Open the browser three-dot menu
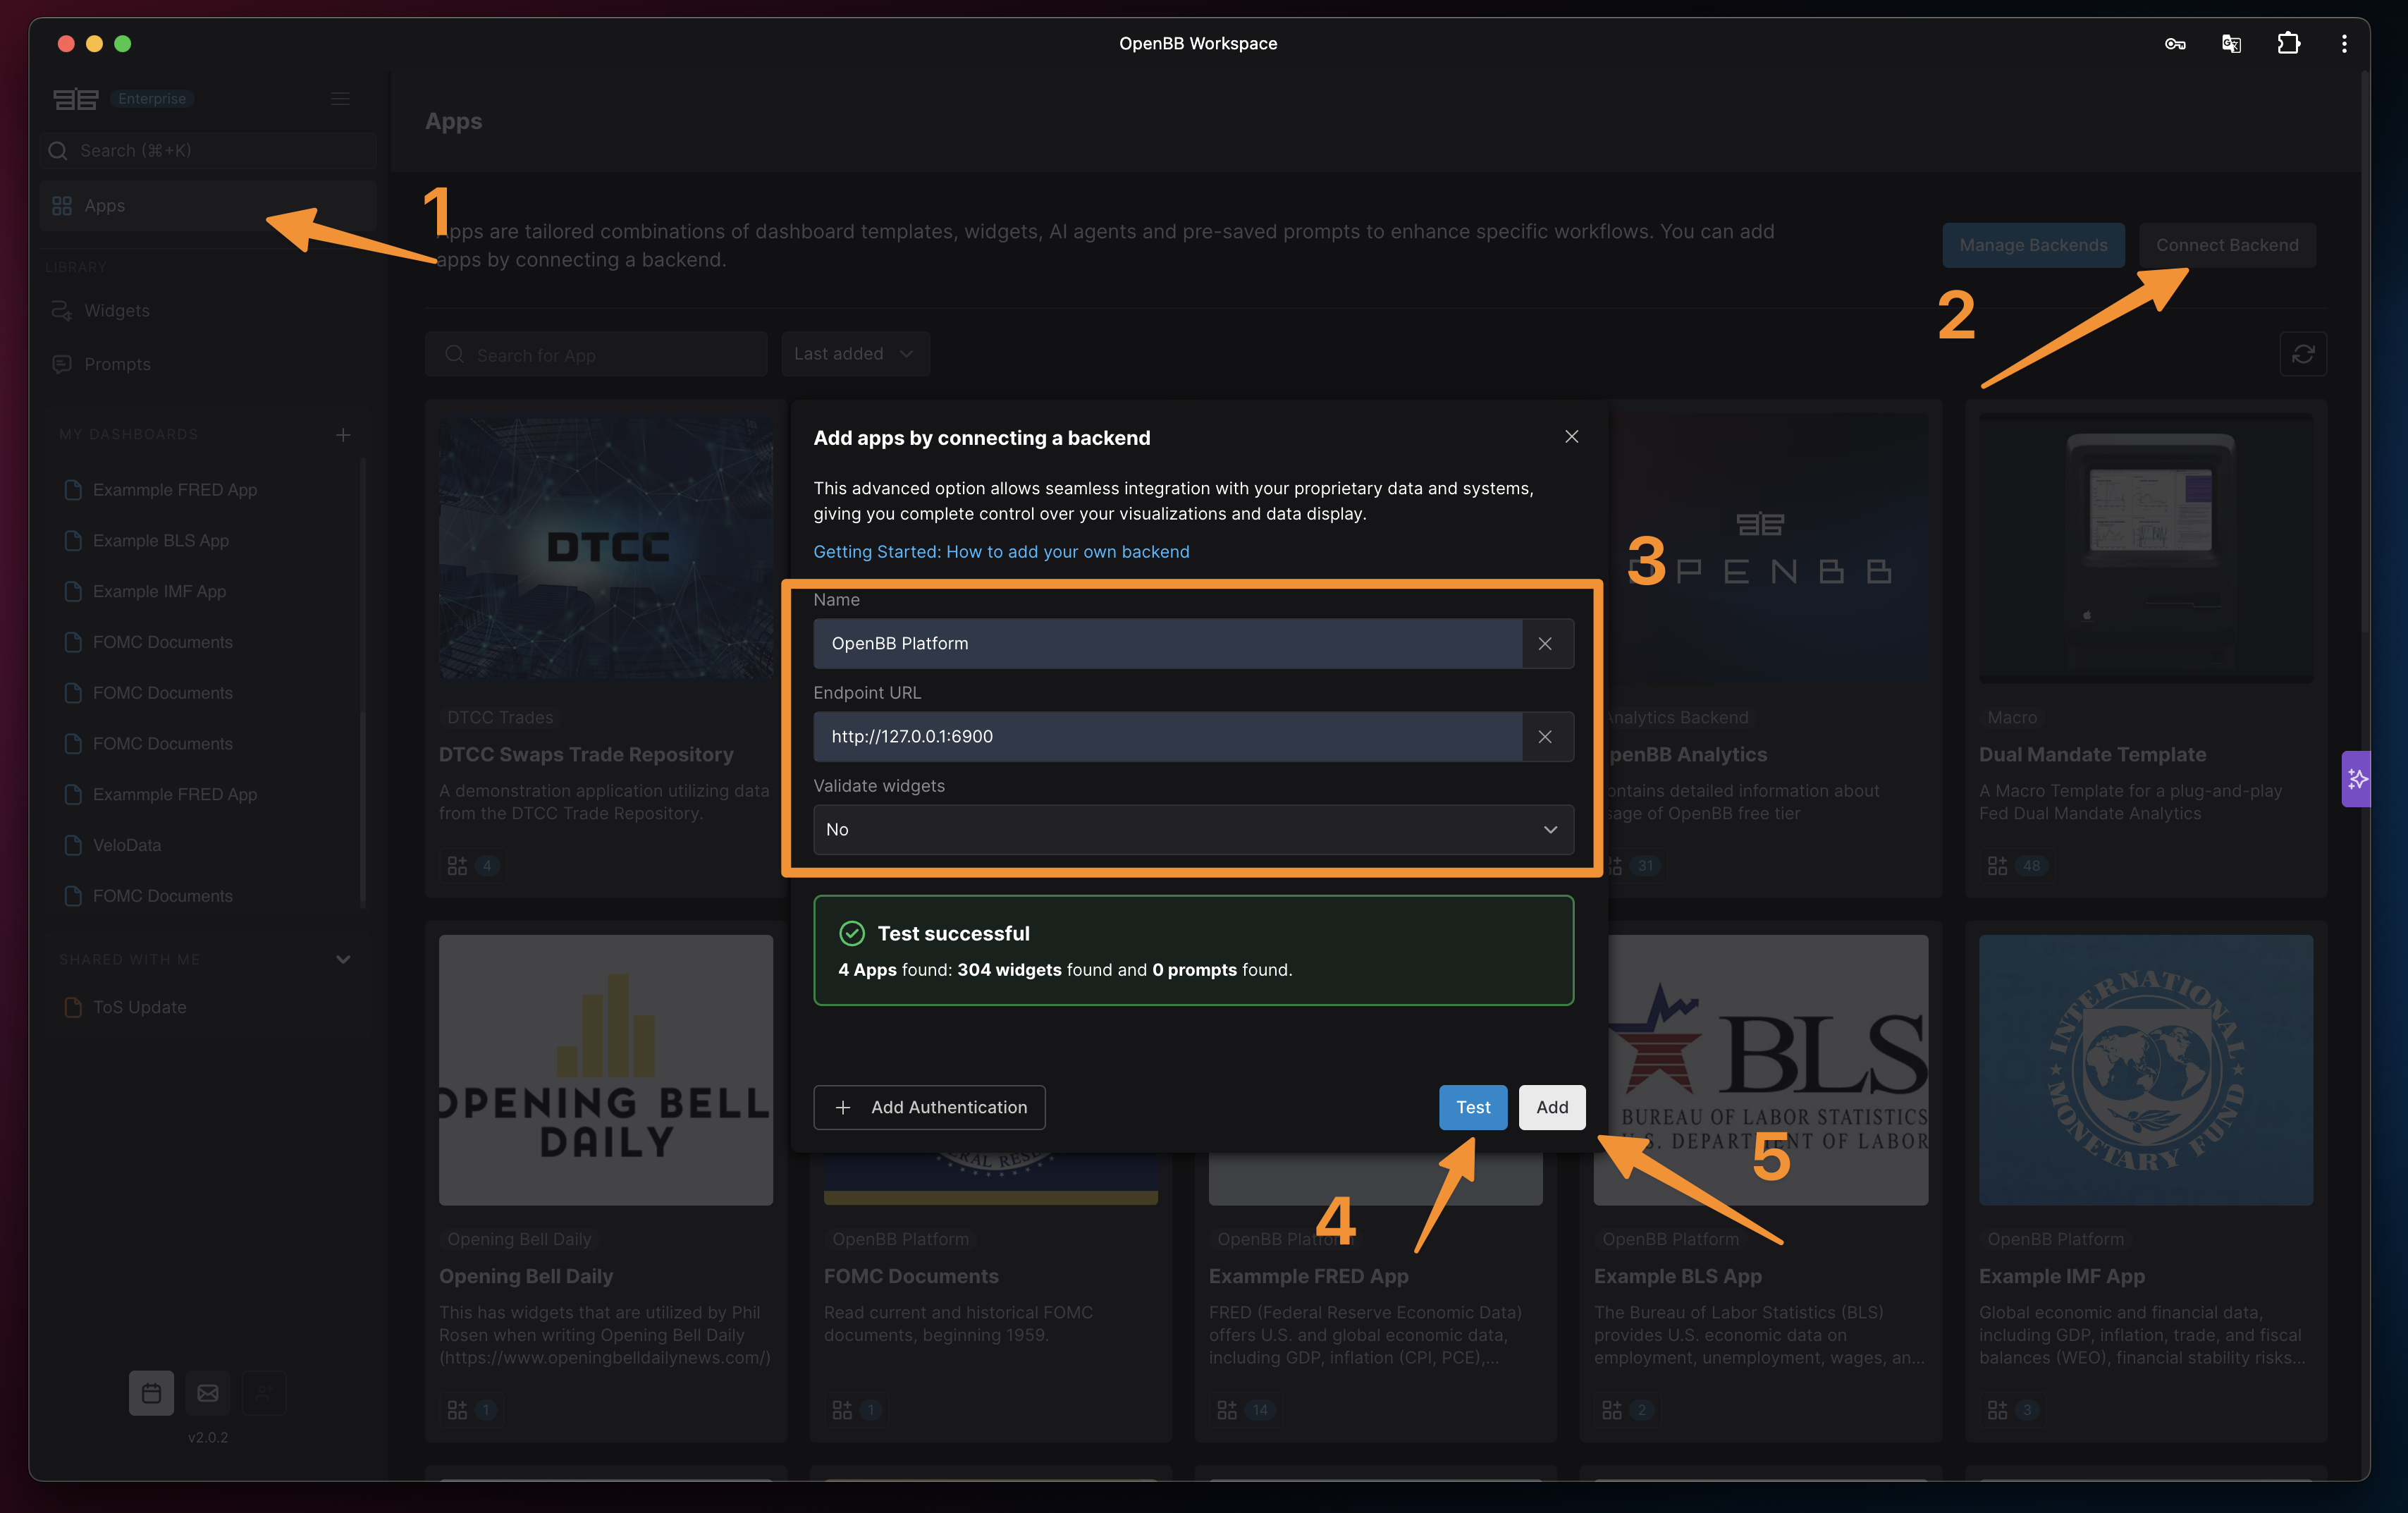The width and height of the screenshot is (2408, 1513). (x=2345, y=43)
